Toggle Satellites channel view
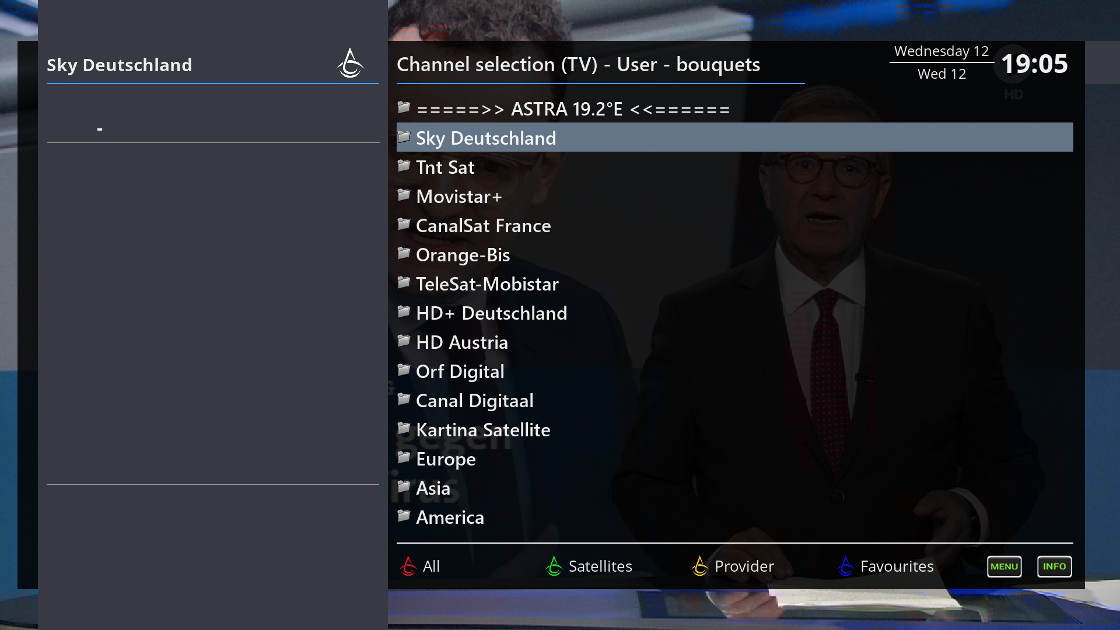Image resolution: width=1120 pixels, height=630 pixels. 600,565
